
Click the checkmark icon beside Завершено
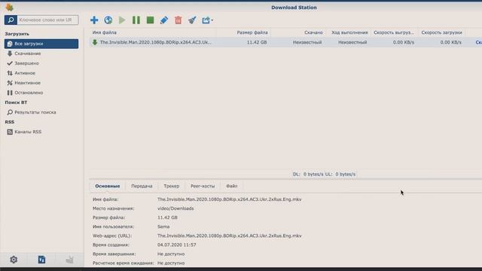(x=10, y=63)
